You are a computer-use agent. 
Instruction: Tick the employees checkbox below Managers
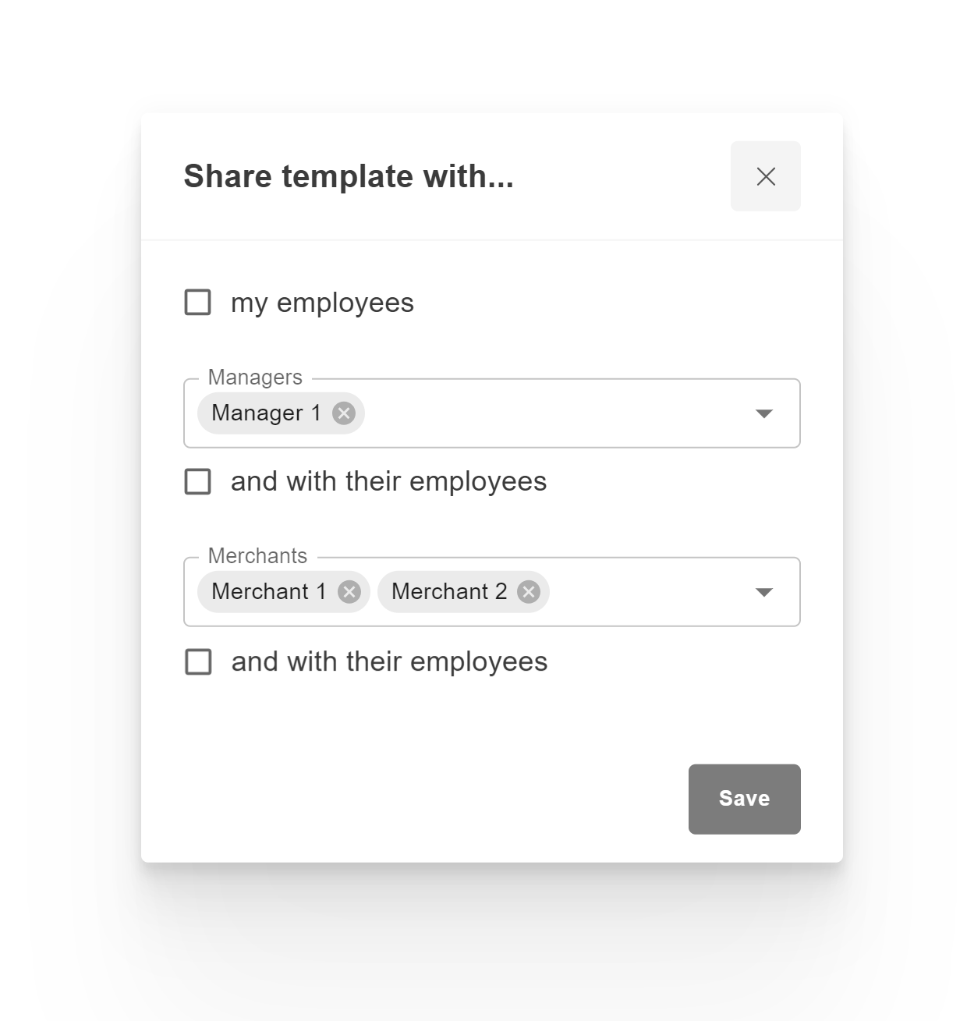click(198, 482)
